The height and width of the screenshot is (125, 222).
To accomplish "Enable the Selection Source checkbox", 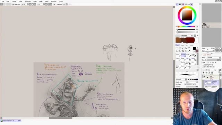I will click(x=203, y=67).
